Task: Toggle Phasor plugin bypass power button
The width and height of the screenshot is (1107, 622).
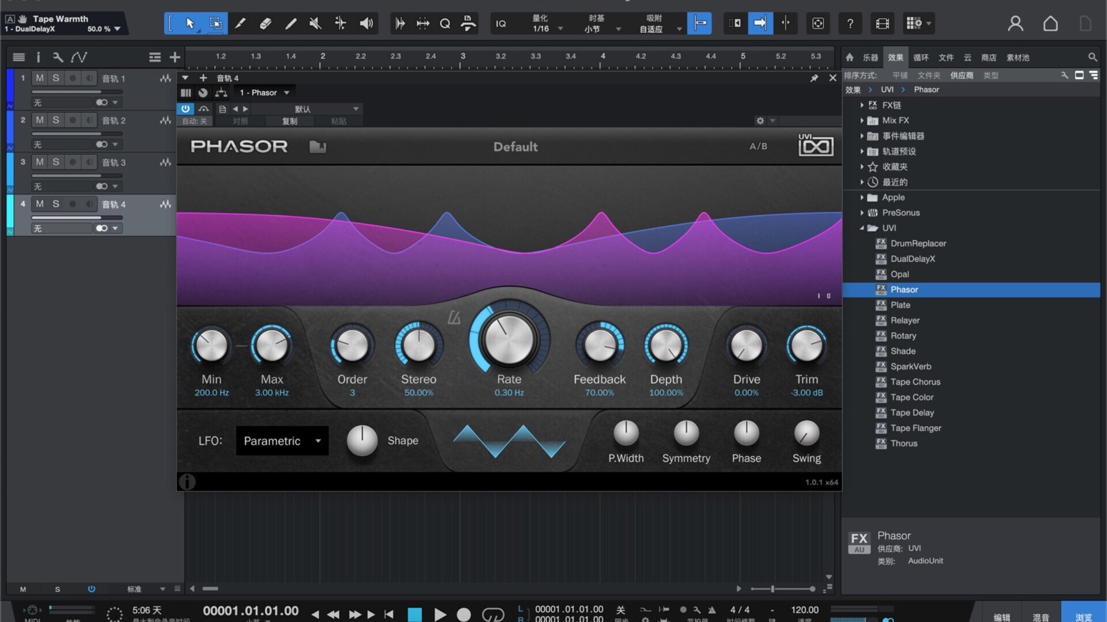Action: (185, 108)
